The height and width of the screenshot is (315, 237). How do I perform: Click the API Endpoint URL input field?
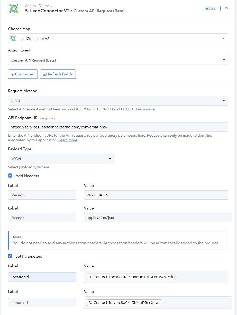(x=118, y=127)
